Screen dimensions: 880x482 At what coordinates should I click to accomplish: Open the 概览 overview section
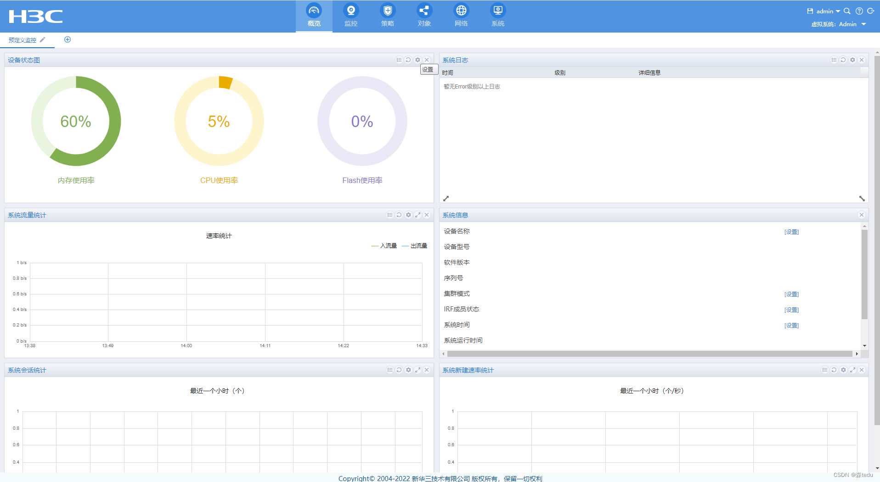[x=314, y=16]
